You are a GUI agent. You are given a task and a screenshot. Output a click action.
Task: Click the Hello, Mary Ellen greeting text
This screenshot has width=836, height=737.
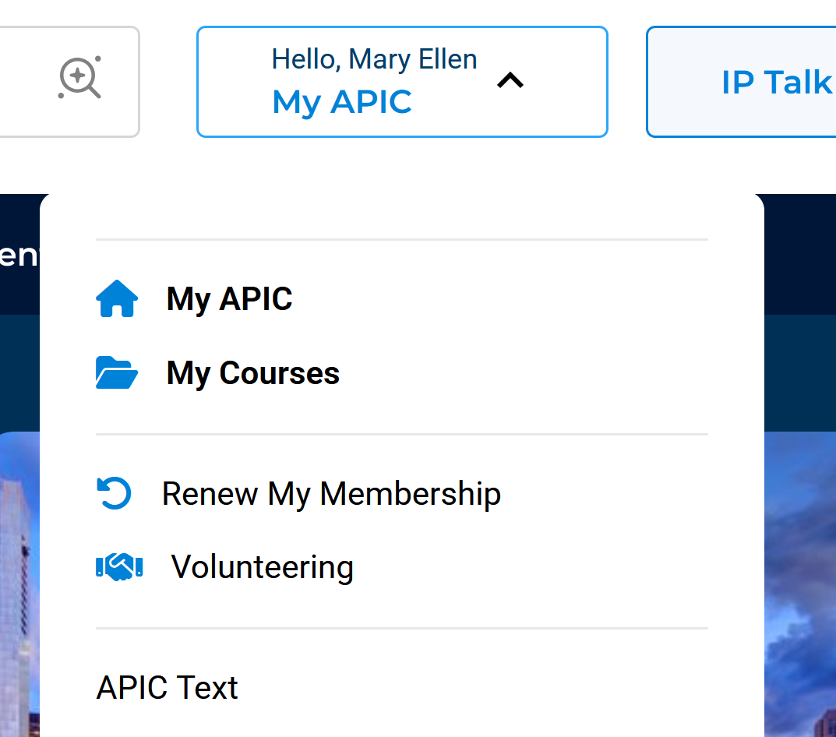[374, 58]
